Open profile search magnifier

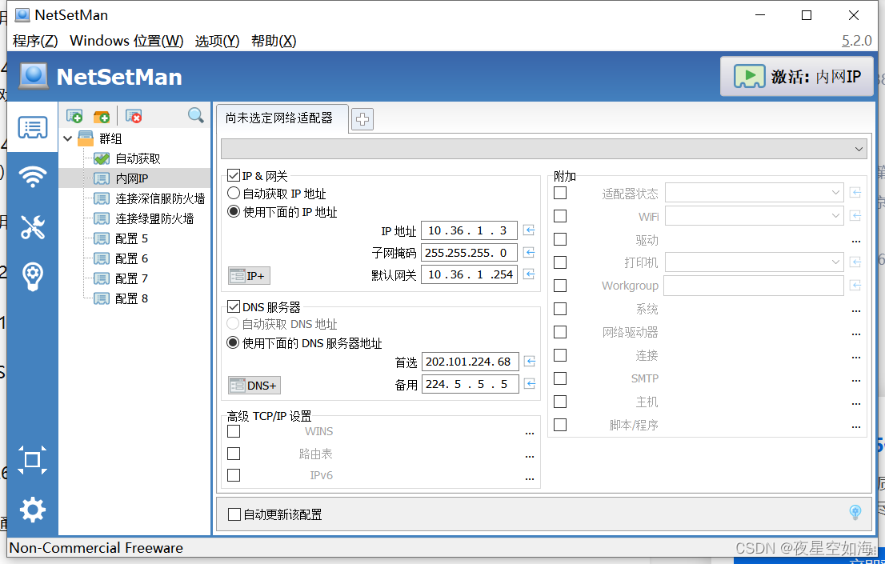coord(196,115)
